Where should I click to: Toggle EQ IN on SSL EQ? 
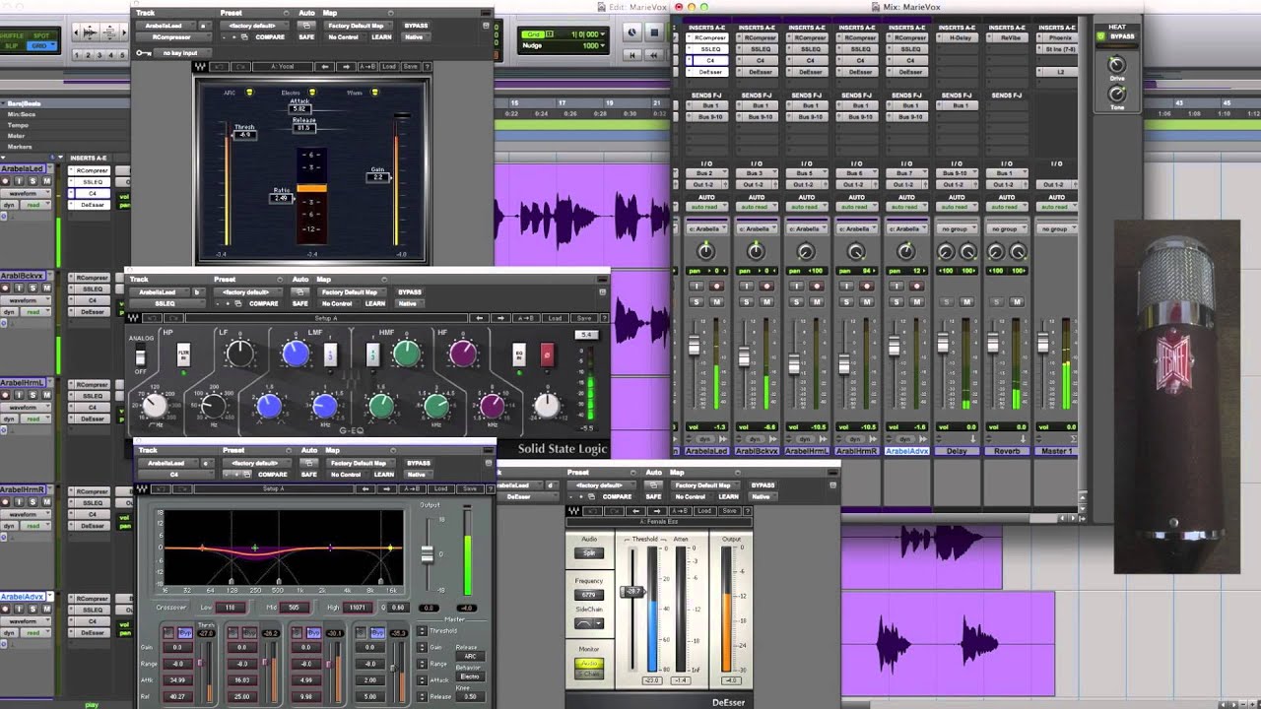(519, 354)
